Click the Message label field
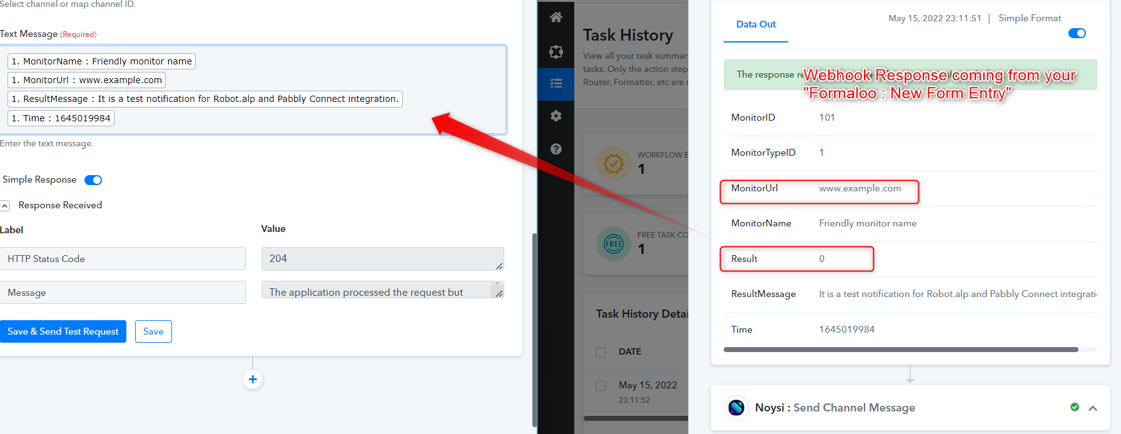Viewport: 1121px width, 434px height. [x=123, y=293]
